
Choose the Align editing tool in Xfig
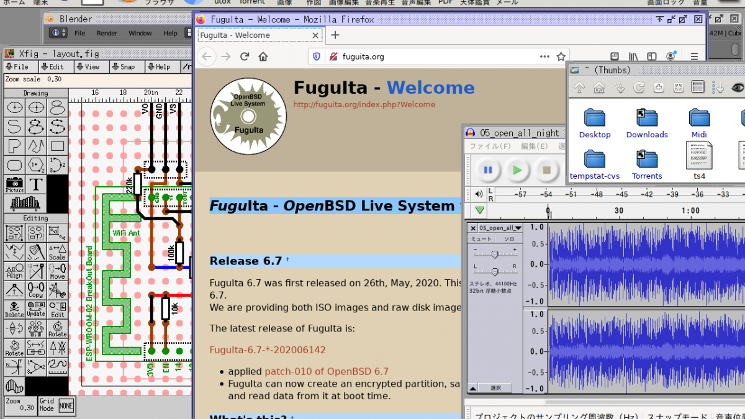coord(15,271)
